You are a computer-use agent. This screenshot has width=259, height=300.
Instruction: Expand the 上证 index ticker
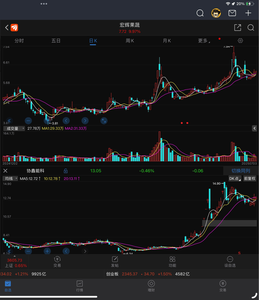coord(15,262)
